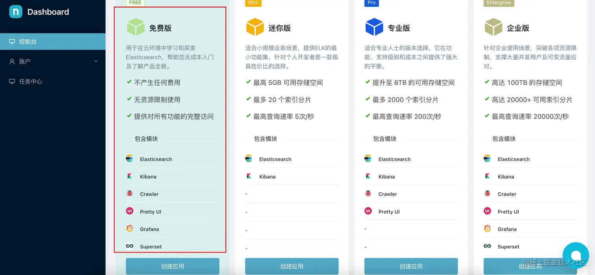
Task: Open the 控制台 sidebar item
Action: (53, 41)
